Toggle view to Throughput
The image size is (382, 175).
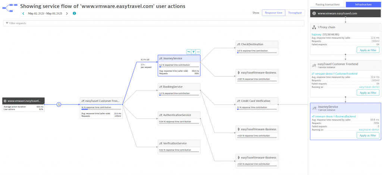coord(295,13)
